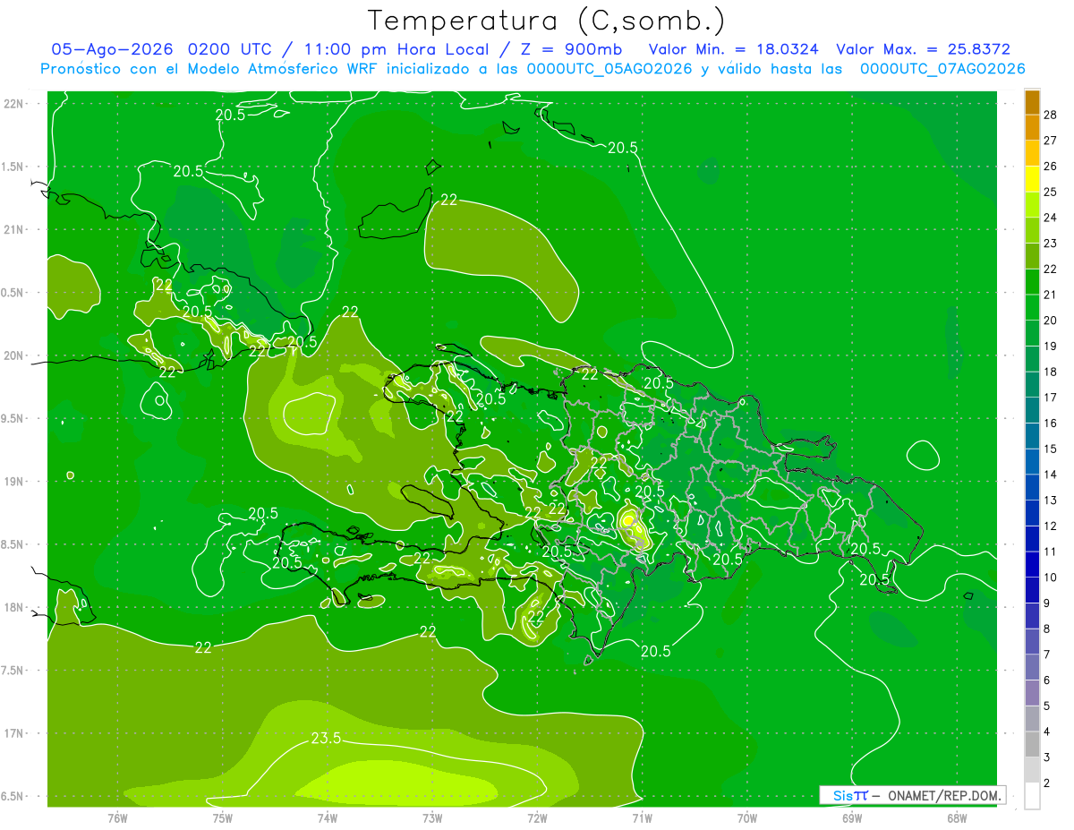Click the '73W' longitude label
The image size is (1074, 830).
432,817
